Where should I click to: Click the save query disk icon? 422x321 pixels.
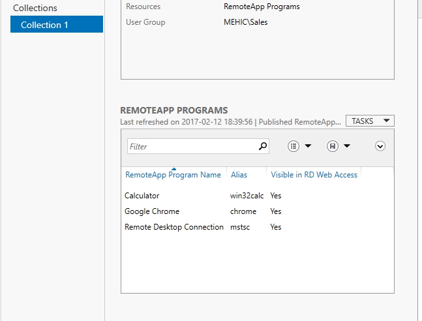(x=333, y=146)
